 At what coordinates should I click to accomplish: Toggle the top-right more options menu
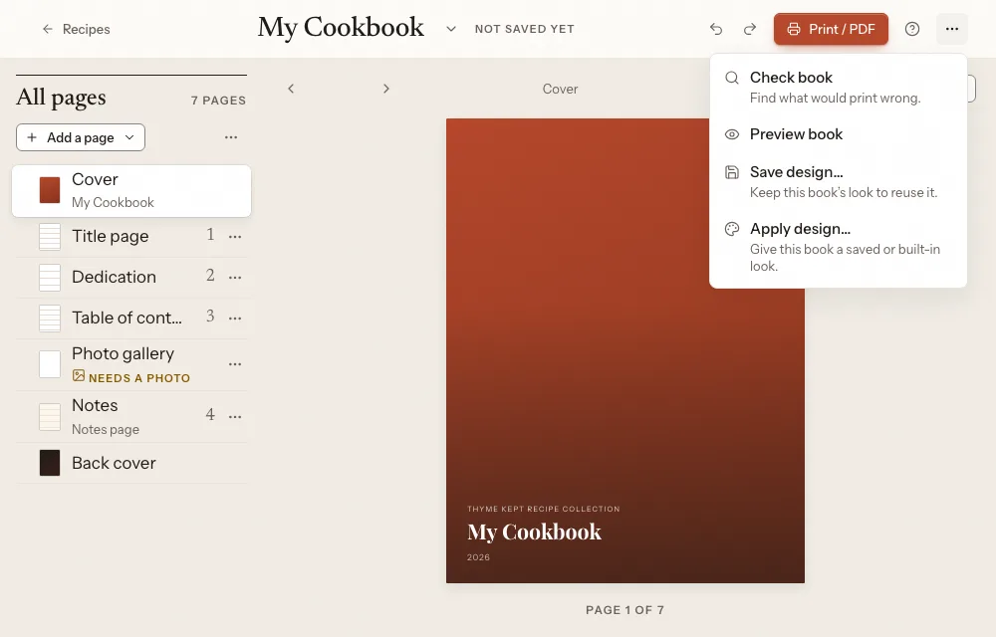tap(951, 29)
